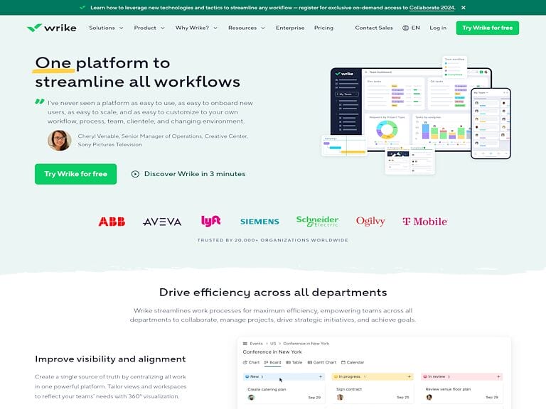
Task: Click Cheryl Venable's profile photo
Action: click(59, 140)
